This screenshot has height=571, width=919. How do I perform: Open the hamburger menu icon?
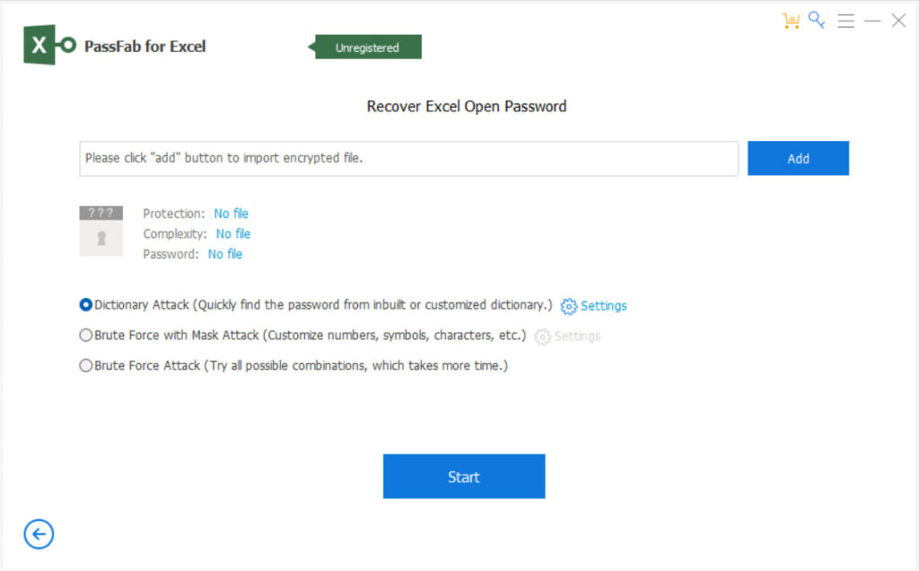tap(845, 21)
